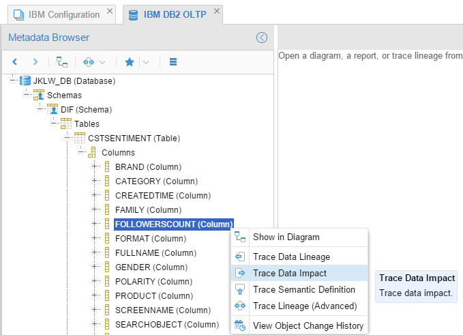Click the Show in Diagram toolbar icon
The height and width of the screenshot is (335, 463).
coord(62,61)
